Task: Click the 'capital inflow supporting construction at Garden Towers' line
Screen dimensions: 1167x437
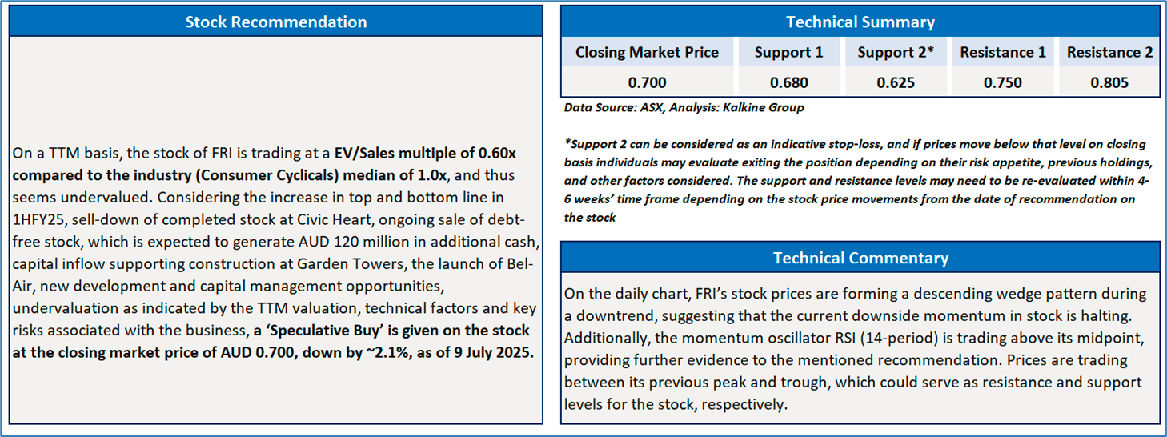Action: coord(272,263)
